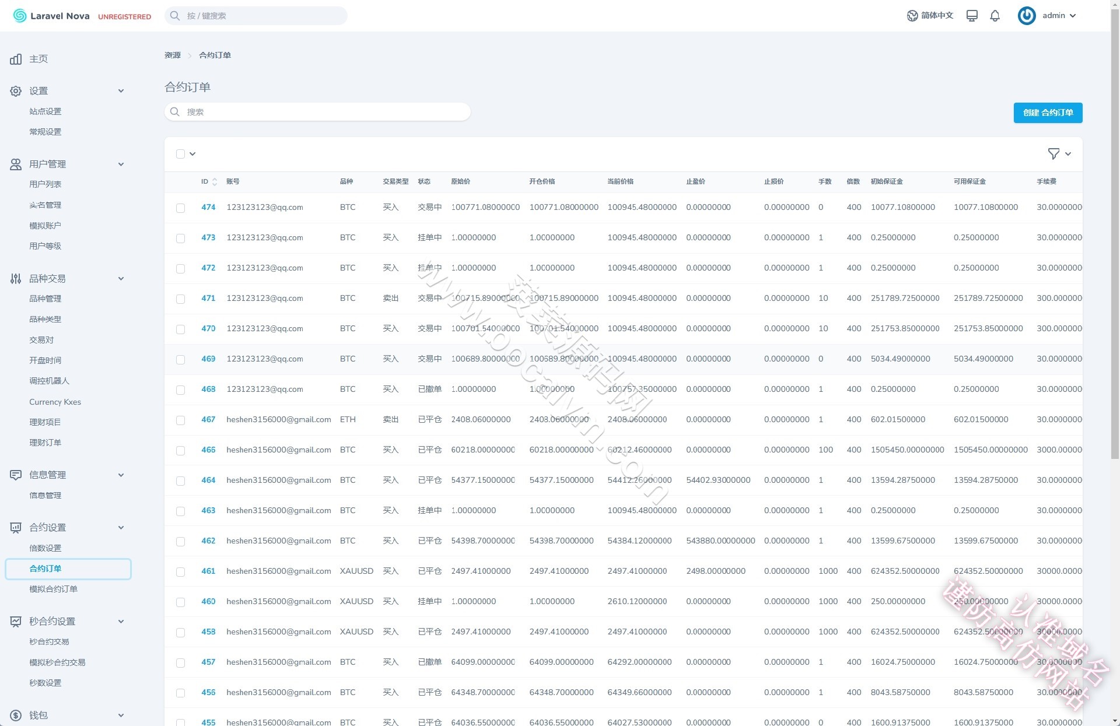Toggle the theme monitor icon
1120x726 pixels.
tap(972, 16)
